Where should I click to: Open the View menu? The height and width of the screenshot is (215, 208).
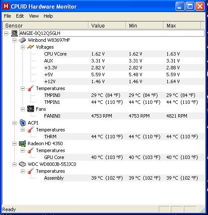[34, 16]
